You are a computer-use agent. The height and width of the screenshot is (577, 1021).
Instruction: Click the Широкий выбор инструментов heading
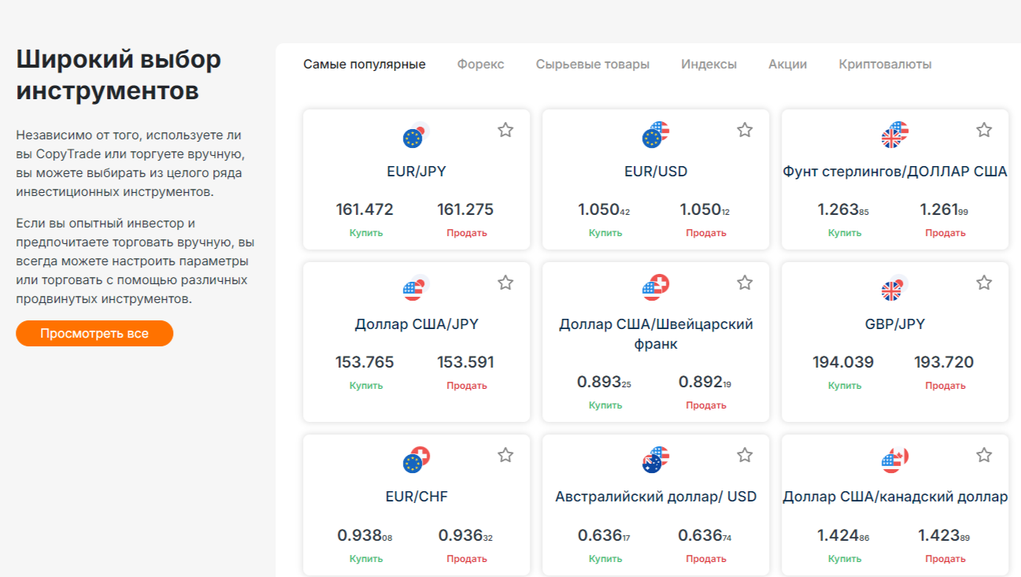pos(119,75)
